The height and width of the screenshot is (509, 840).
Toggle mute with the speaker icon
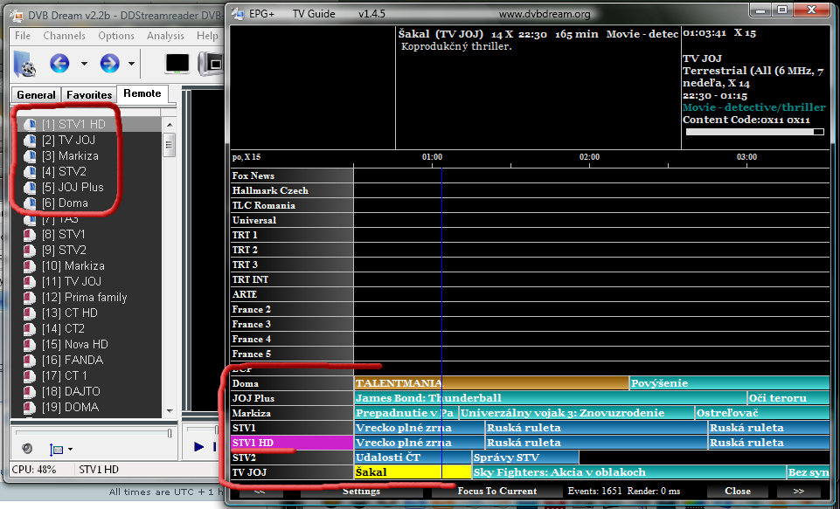point(27,449)
